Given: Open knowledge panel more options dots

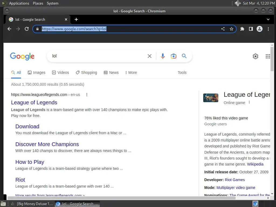Looking at the screenshot, I should (249, 102).
